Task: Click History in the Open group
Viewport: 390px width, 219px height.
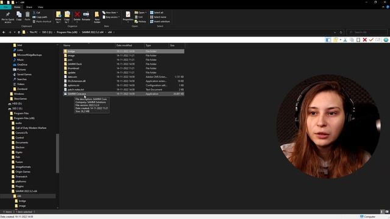Action: point(140,22)
